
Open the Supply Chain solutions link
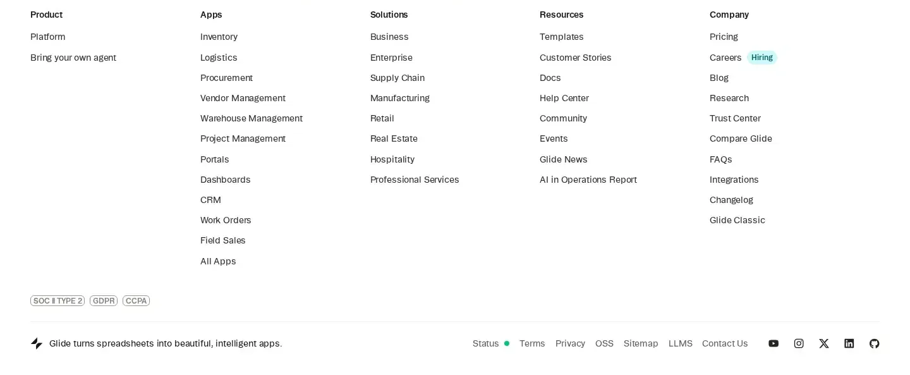(397, 78)
